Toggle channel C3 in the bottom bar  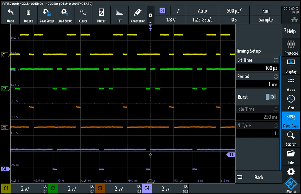(100, 189)
